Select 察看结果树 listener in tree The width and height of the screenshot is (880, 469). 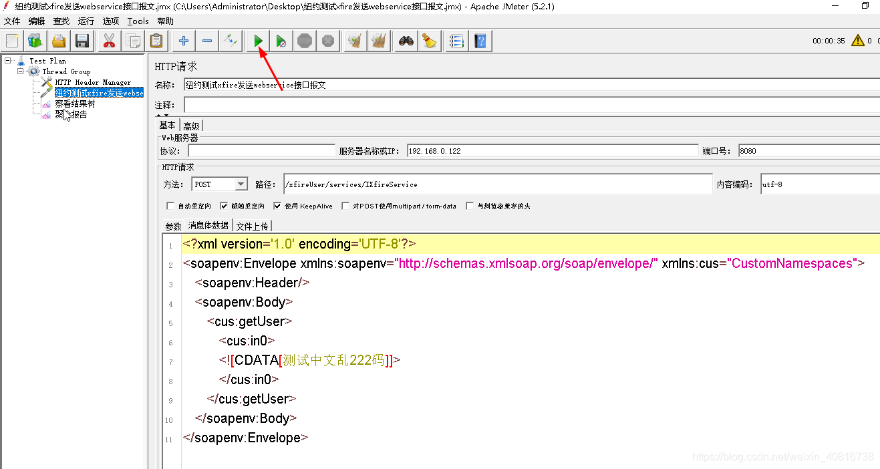(75, 104)
